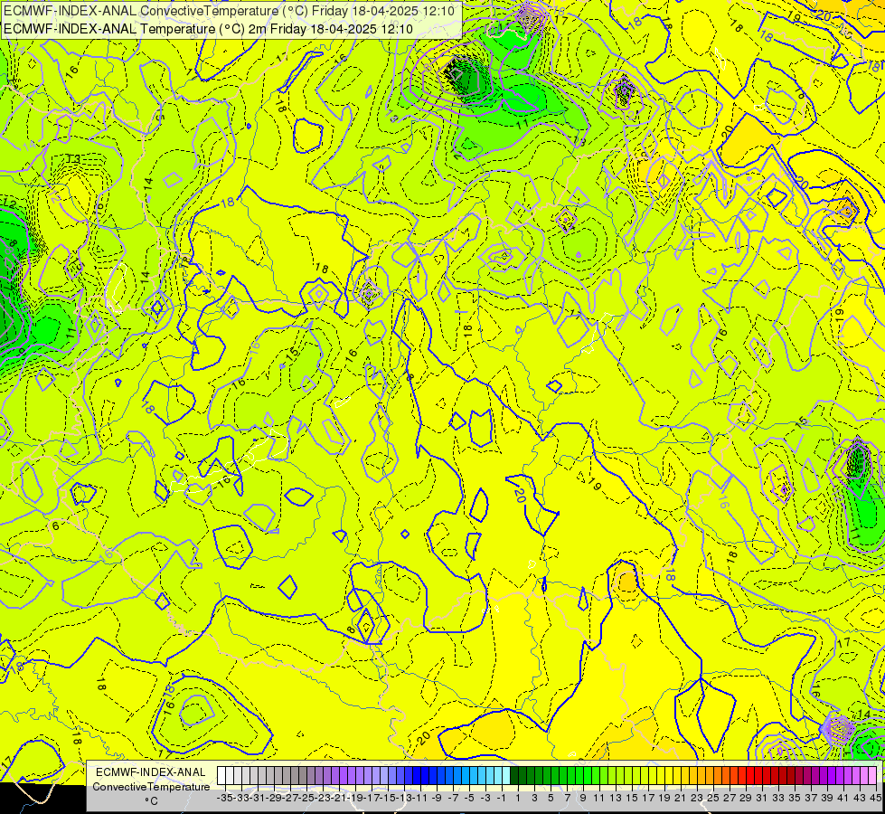This screenshot has height=814, width=885.
Task: Click legend scale number -21
Action: click(339, 798)
